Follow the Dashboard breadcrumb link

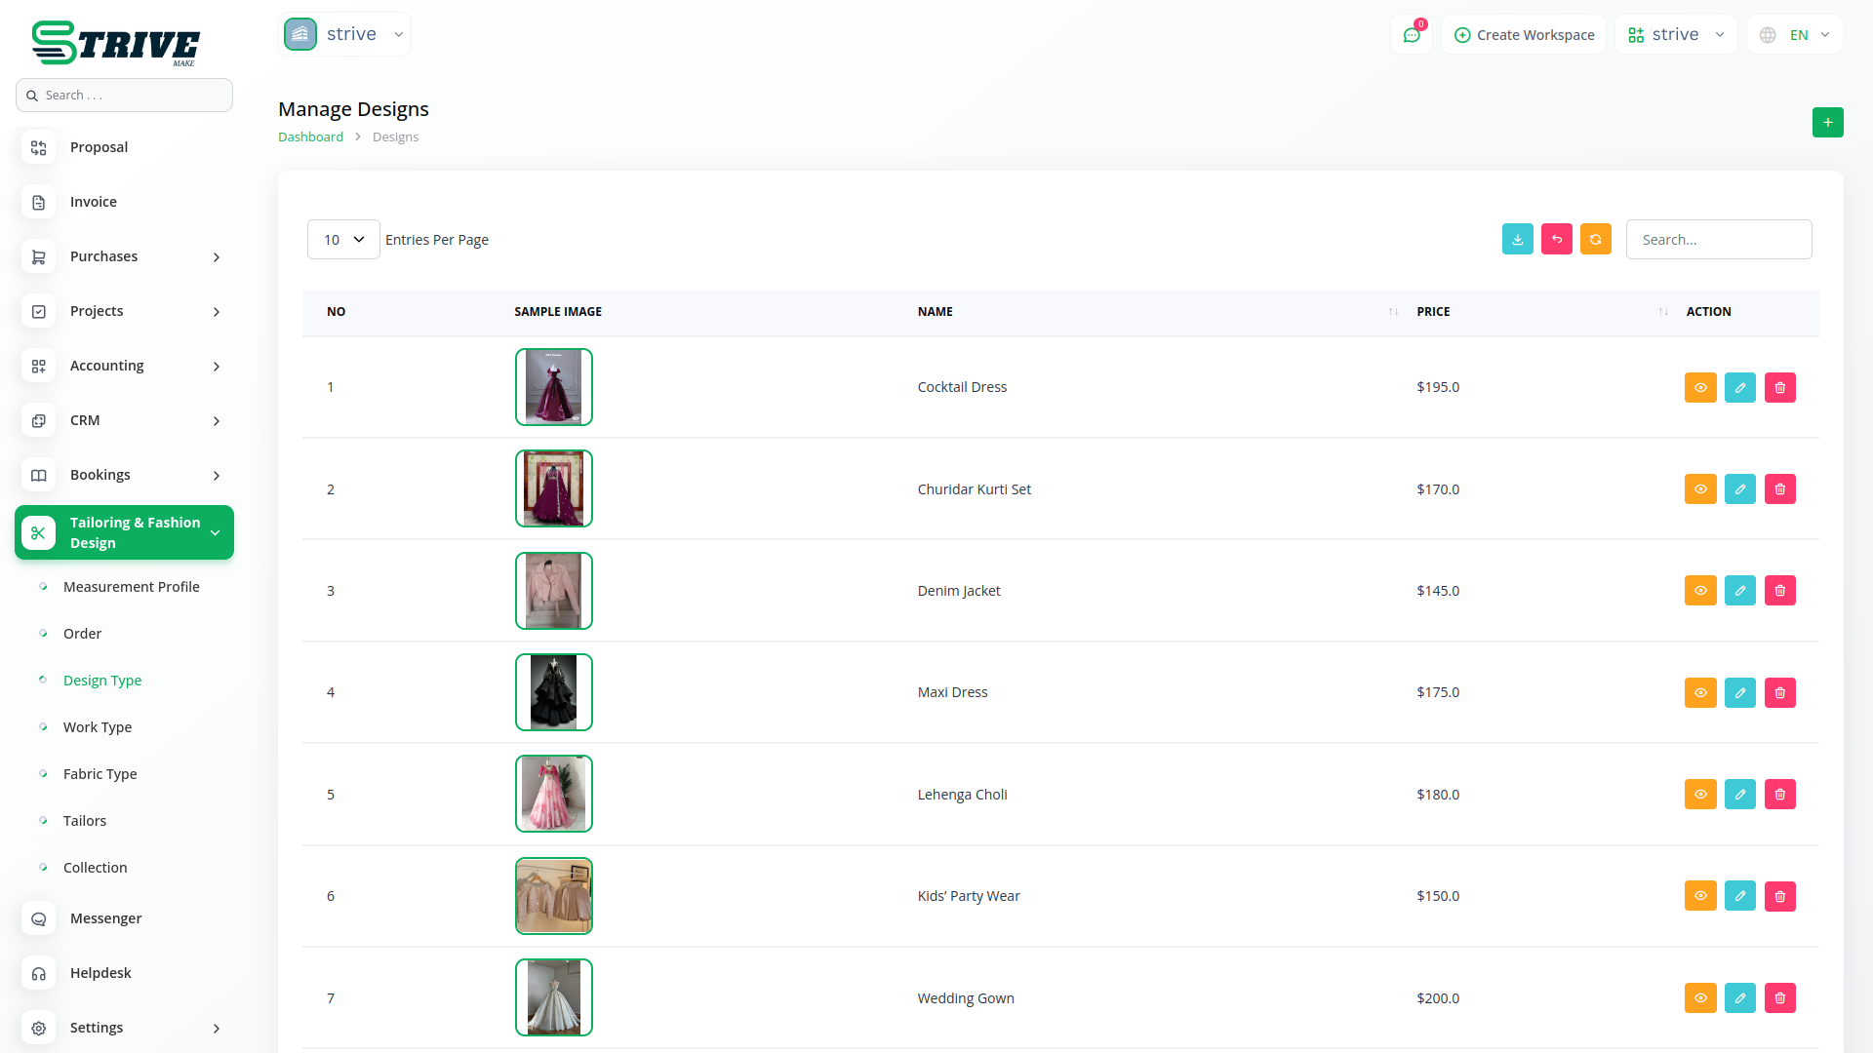(310, 136)
